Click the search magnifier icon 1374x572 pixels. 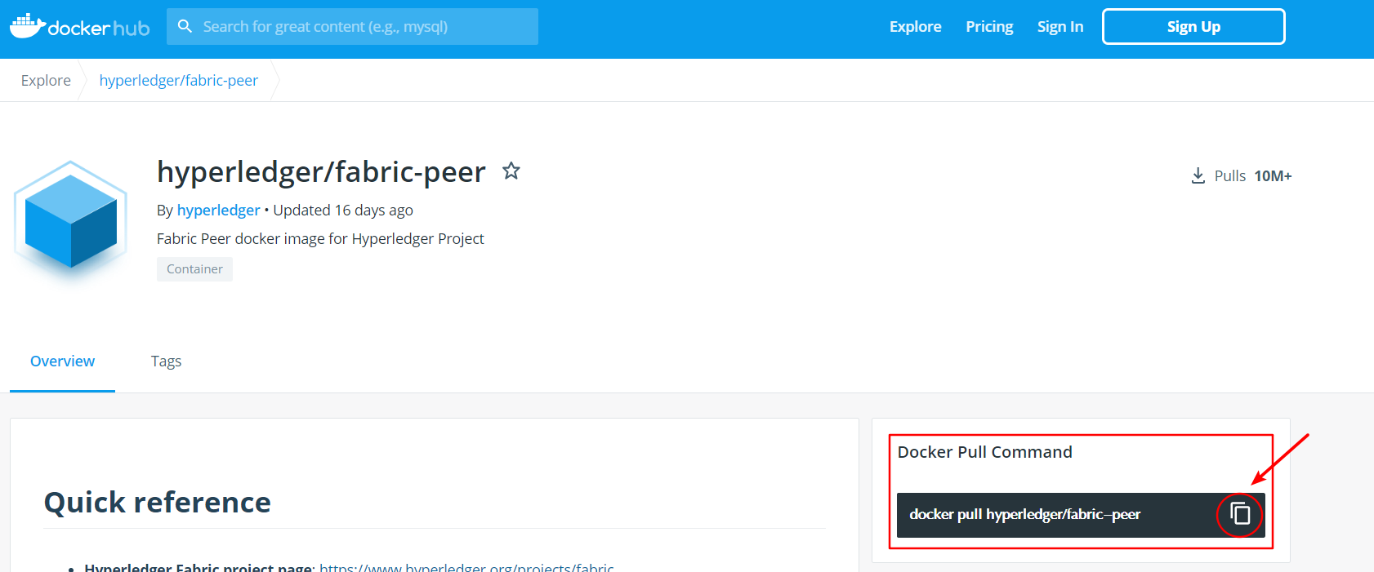click(x=185, y=26)
